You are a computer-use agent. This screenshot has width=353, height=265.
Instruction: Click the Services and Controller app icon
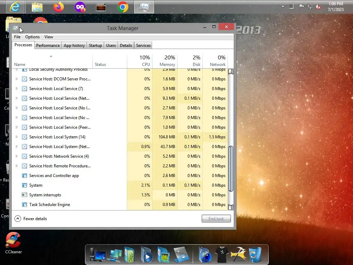(24, 176)
